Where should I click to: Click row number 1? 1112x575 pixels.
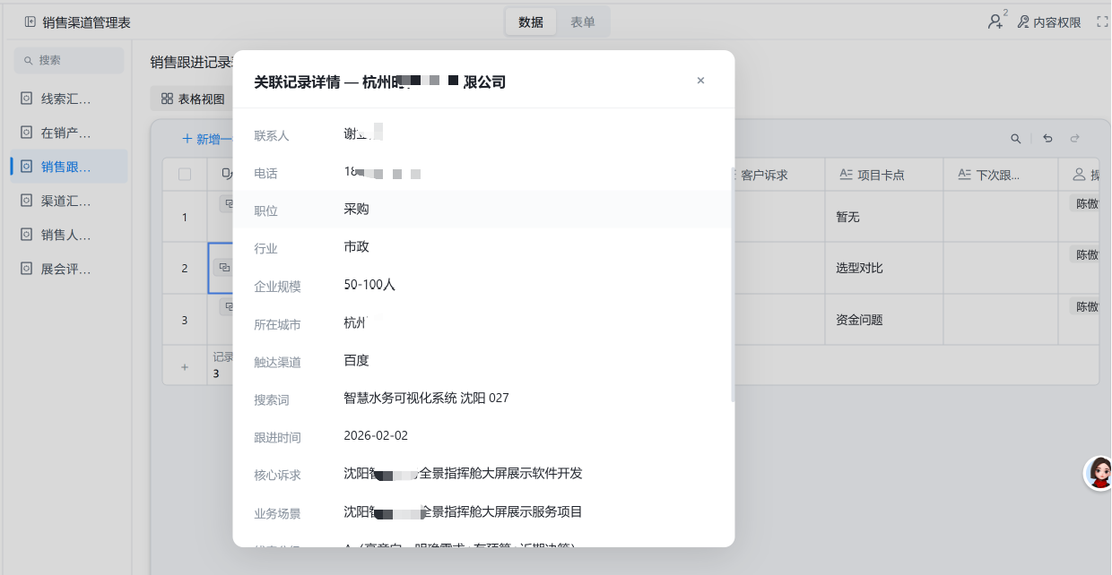[x=185, y=217]
